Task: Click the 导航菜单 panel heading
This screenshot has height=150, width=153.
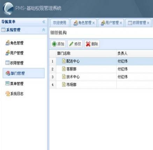Action: click(8, 22)
